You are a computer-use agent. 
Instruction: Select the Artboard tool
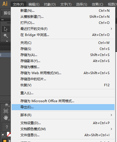6,111
